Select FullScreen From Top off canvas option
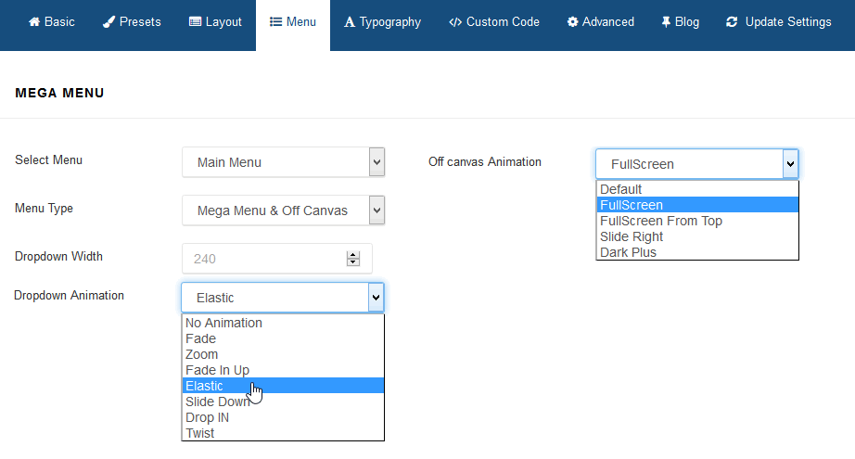The height and width of the screenshot is (459, 855). coord(660,221)
